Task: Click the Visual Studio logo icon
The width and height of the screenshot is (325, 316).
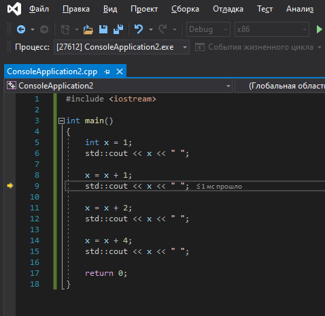Action: pos(14,9)
